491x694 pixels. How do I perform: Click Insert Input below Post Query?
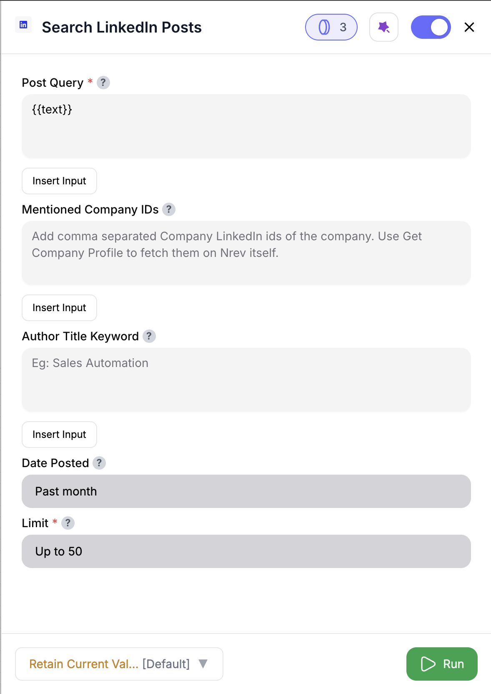click(59, 181)
